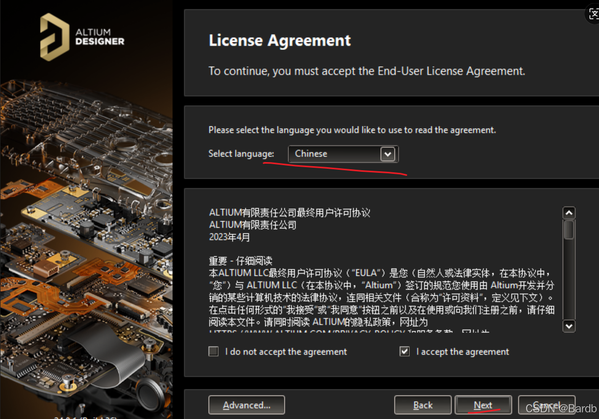Click the date line '2023年4月'
This screenshot has width=599, height=419.
click(x=229, y=237)
